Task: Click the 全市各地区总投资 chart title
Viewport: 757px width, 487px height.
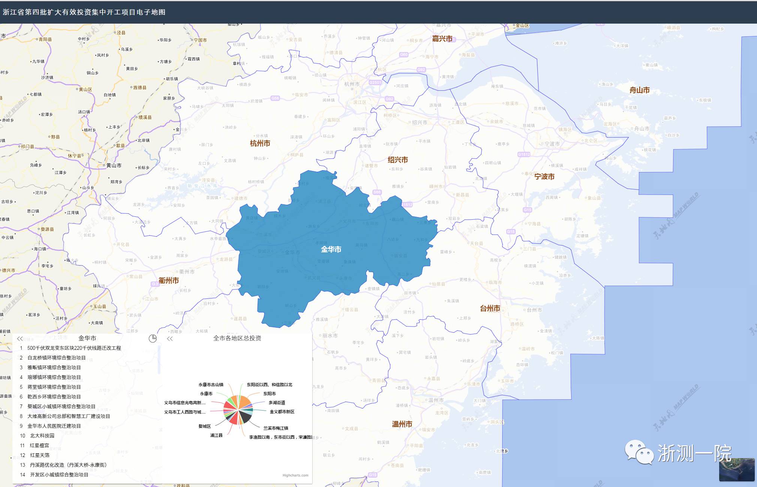Action: pyautogui.click(x=237, y=338)
